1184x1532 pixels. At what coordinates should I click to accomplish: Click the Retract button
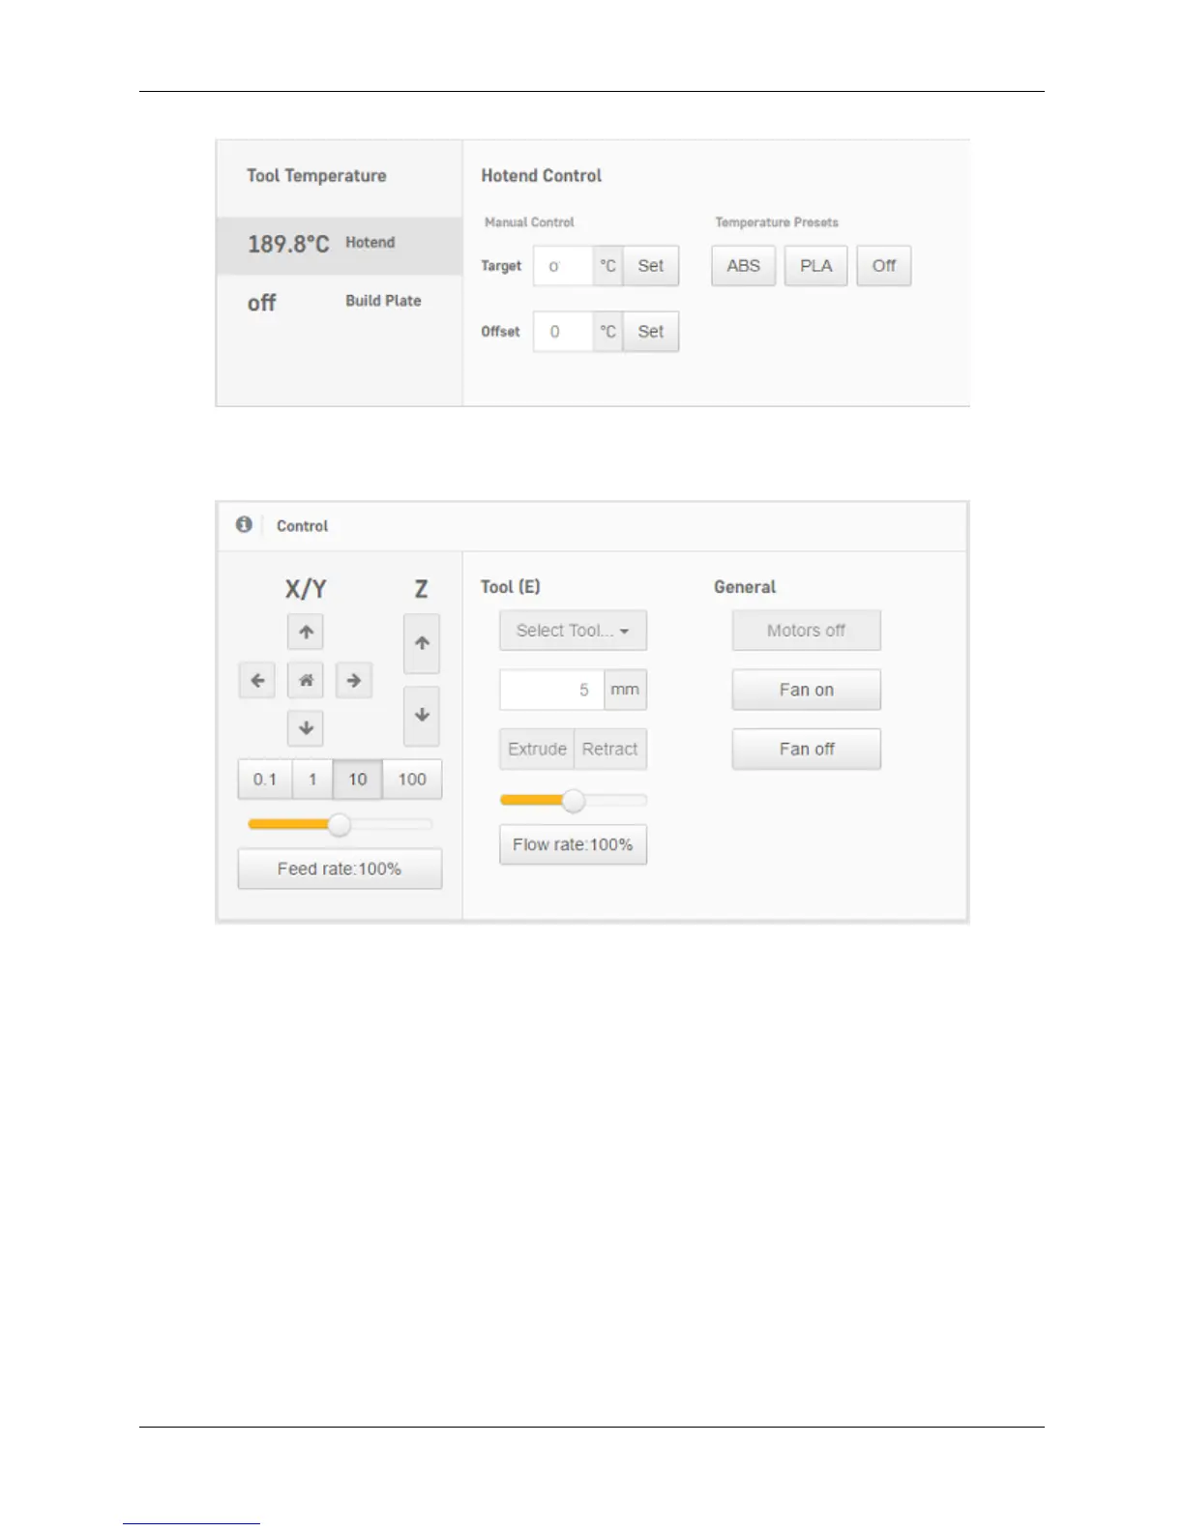[x=610, y=750]
